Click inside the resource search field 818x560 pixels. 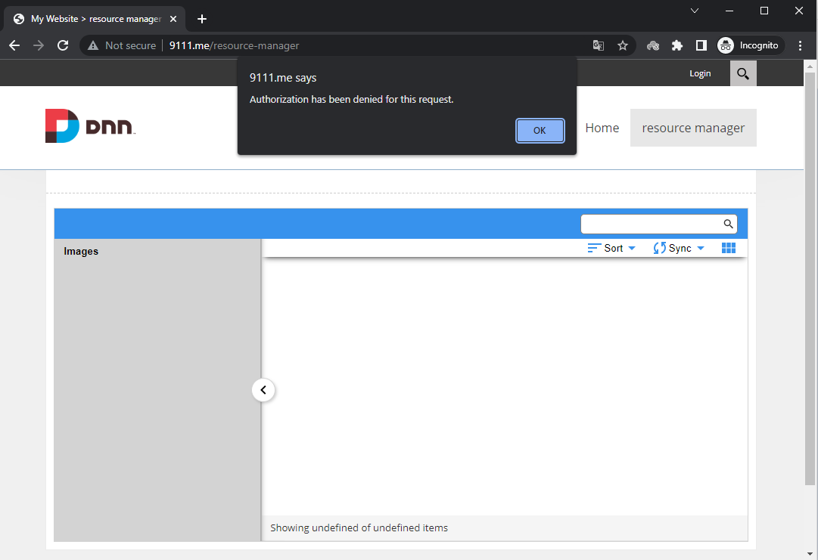(651, 224)
